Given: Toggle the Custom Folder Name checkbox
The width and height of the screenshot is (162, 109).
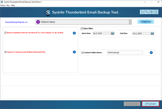Looking at the screenshot, I should (x=83, y=52).
